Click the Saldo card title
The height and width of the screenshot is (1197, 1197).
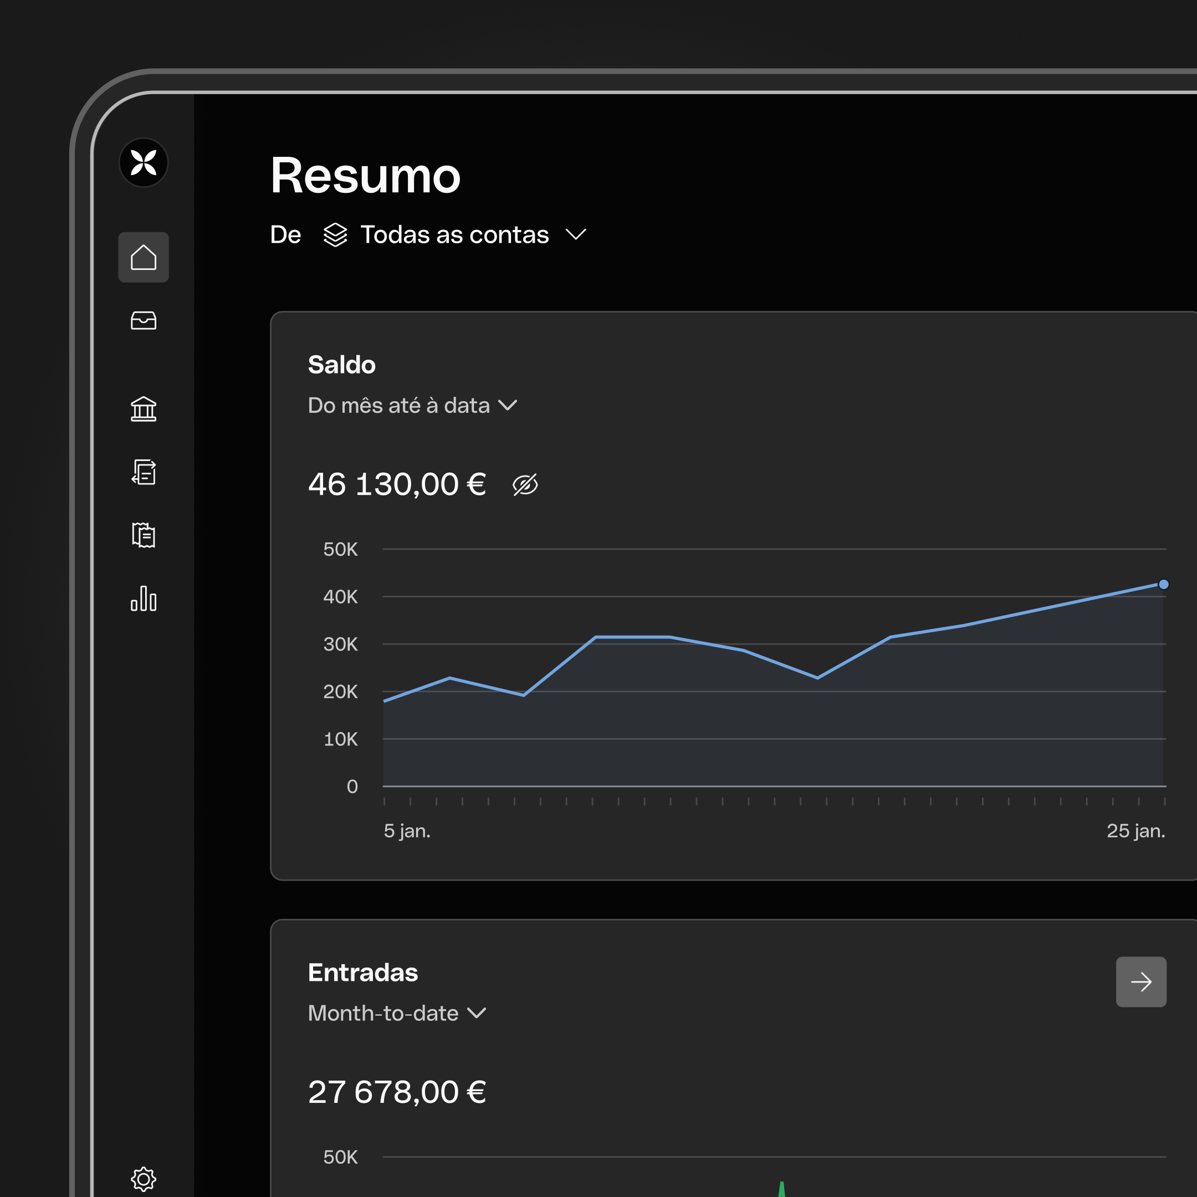341,365
